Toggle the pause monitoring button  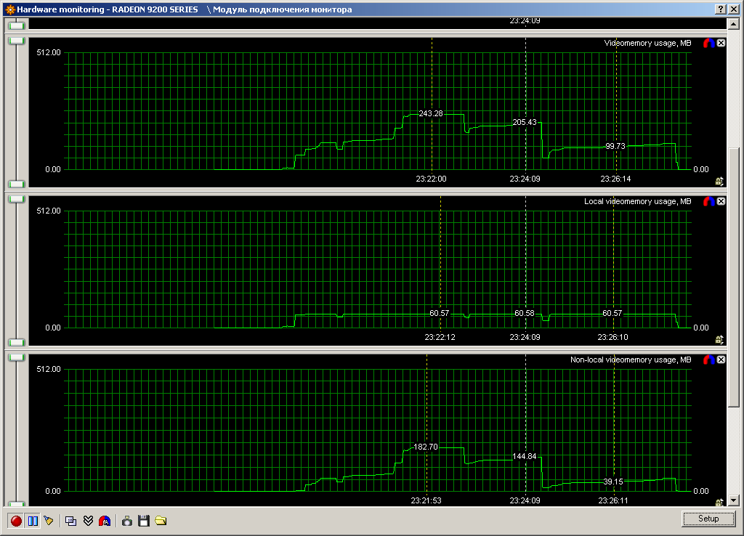[33, 520]
